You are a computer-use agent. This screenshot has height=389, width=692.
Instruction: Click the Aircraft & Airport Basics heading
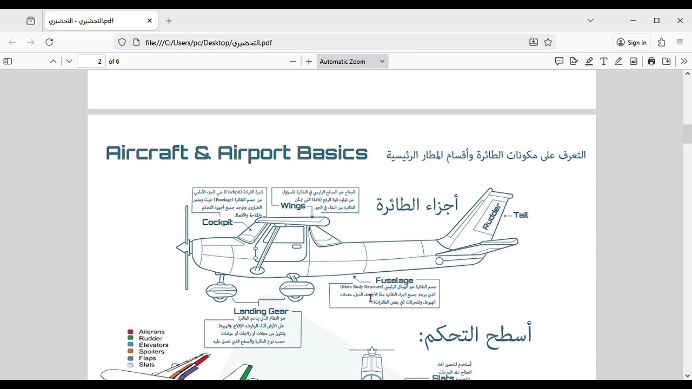(x=236, y=153)
